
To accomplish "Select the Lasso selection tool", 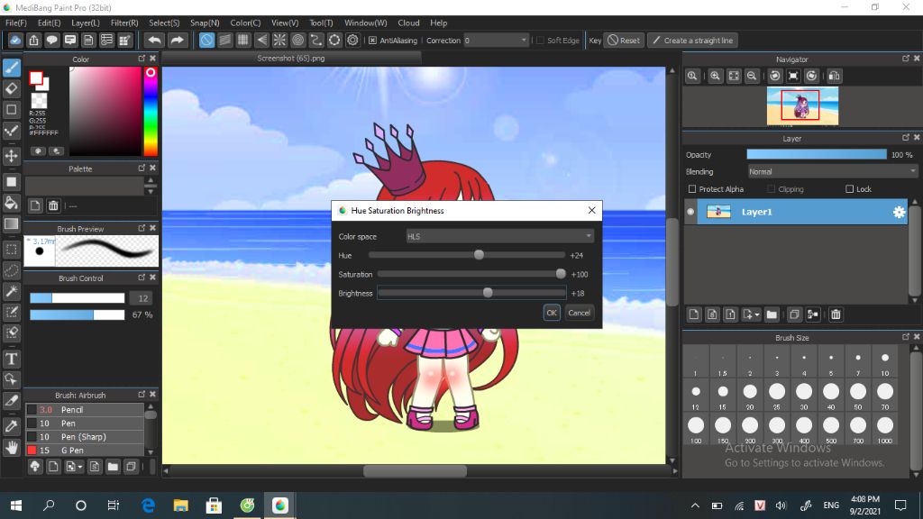I will [11, 270].
